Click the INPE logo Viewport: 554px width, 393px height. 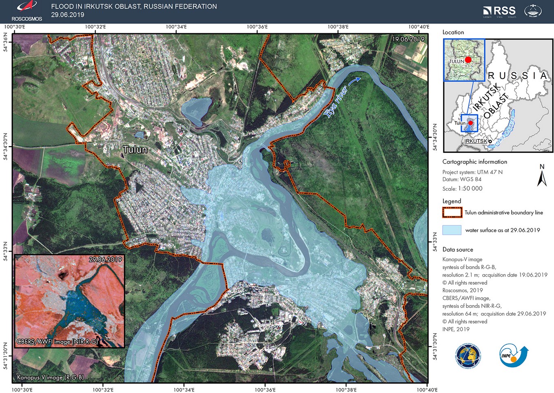click(514, 355)
